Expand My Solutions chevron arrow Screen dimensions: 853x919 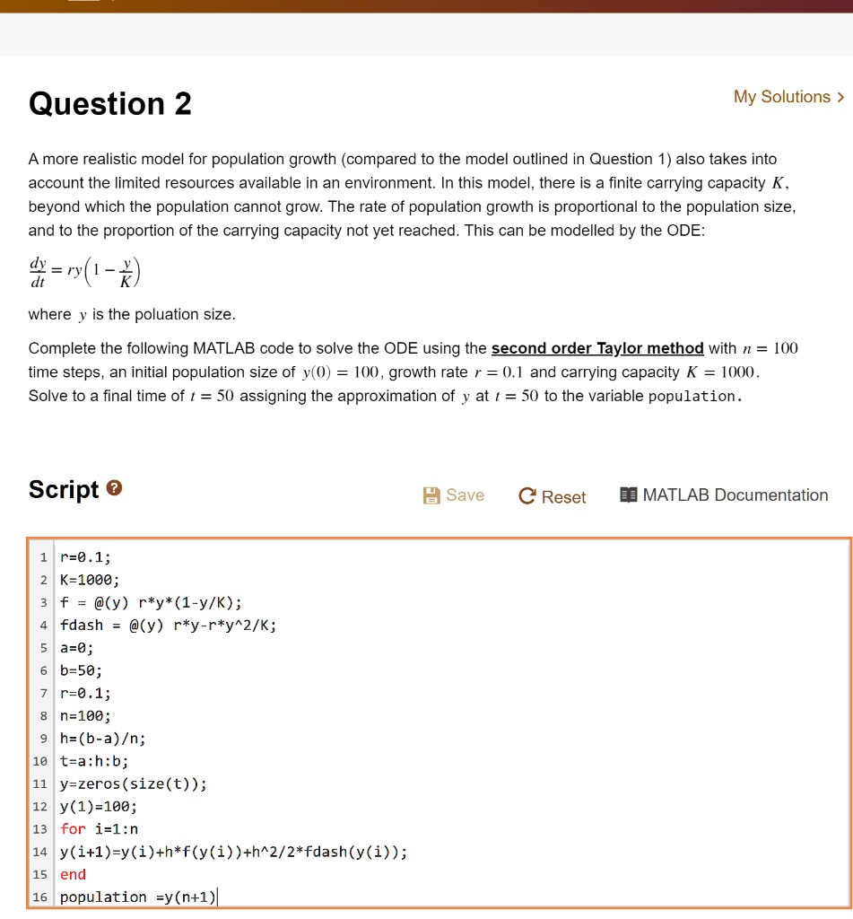[840, 97]
